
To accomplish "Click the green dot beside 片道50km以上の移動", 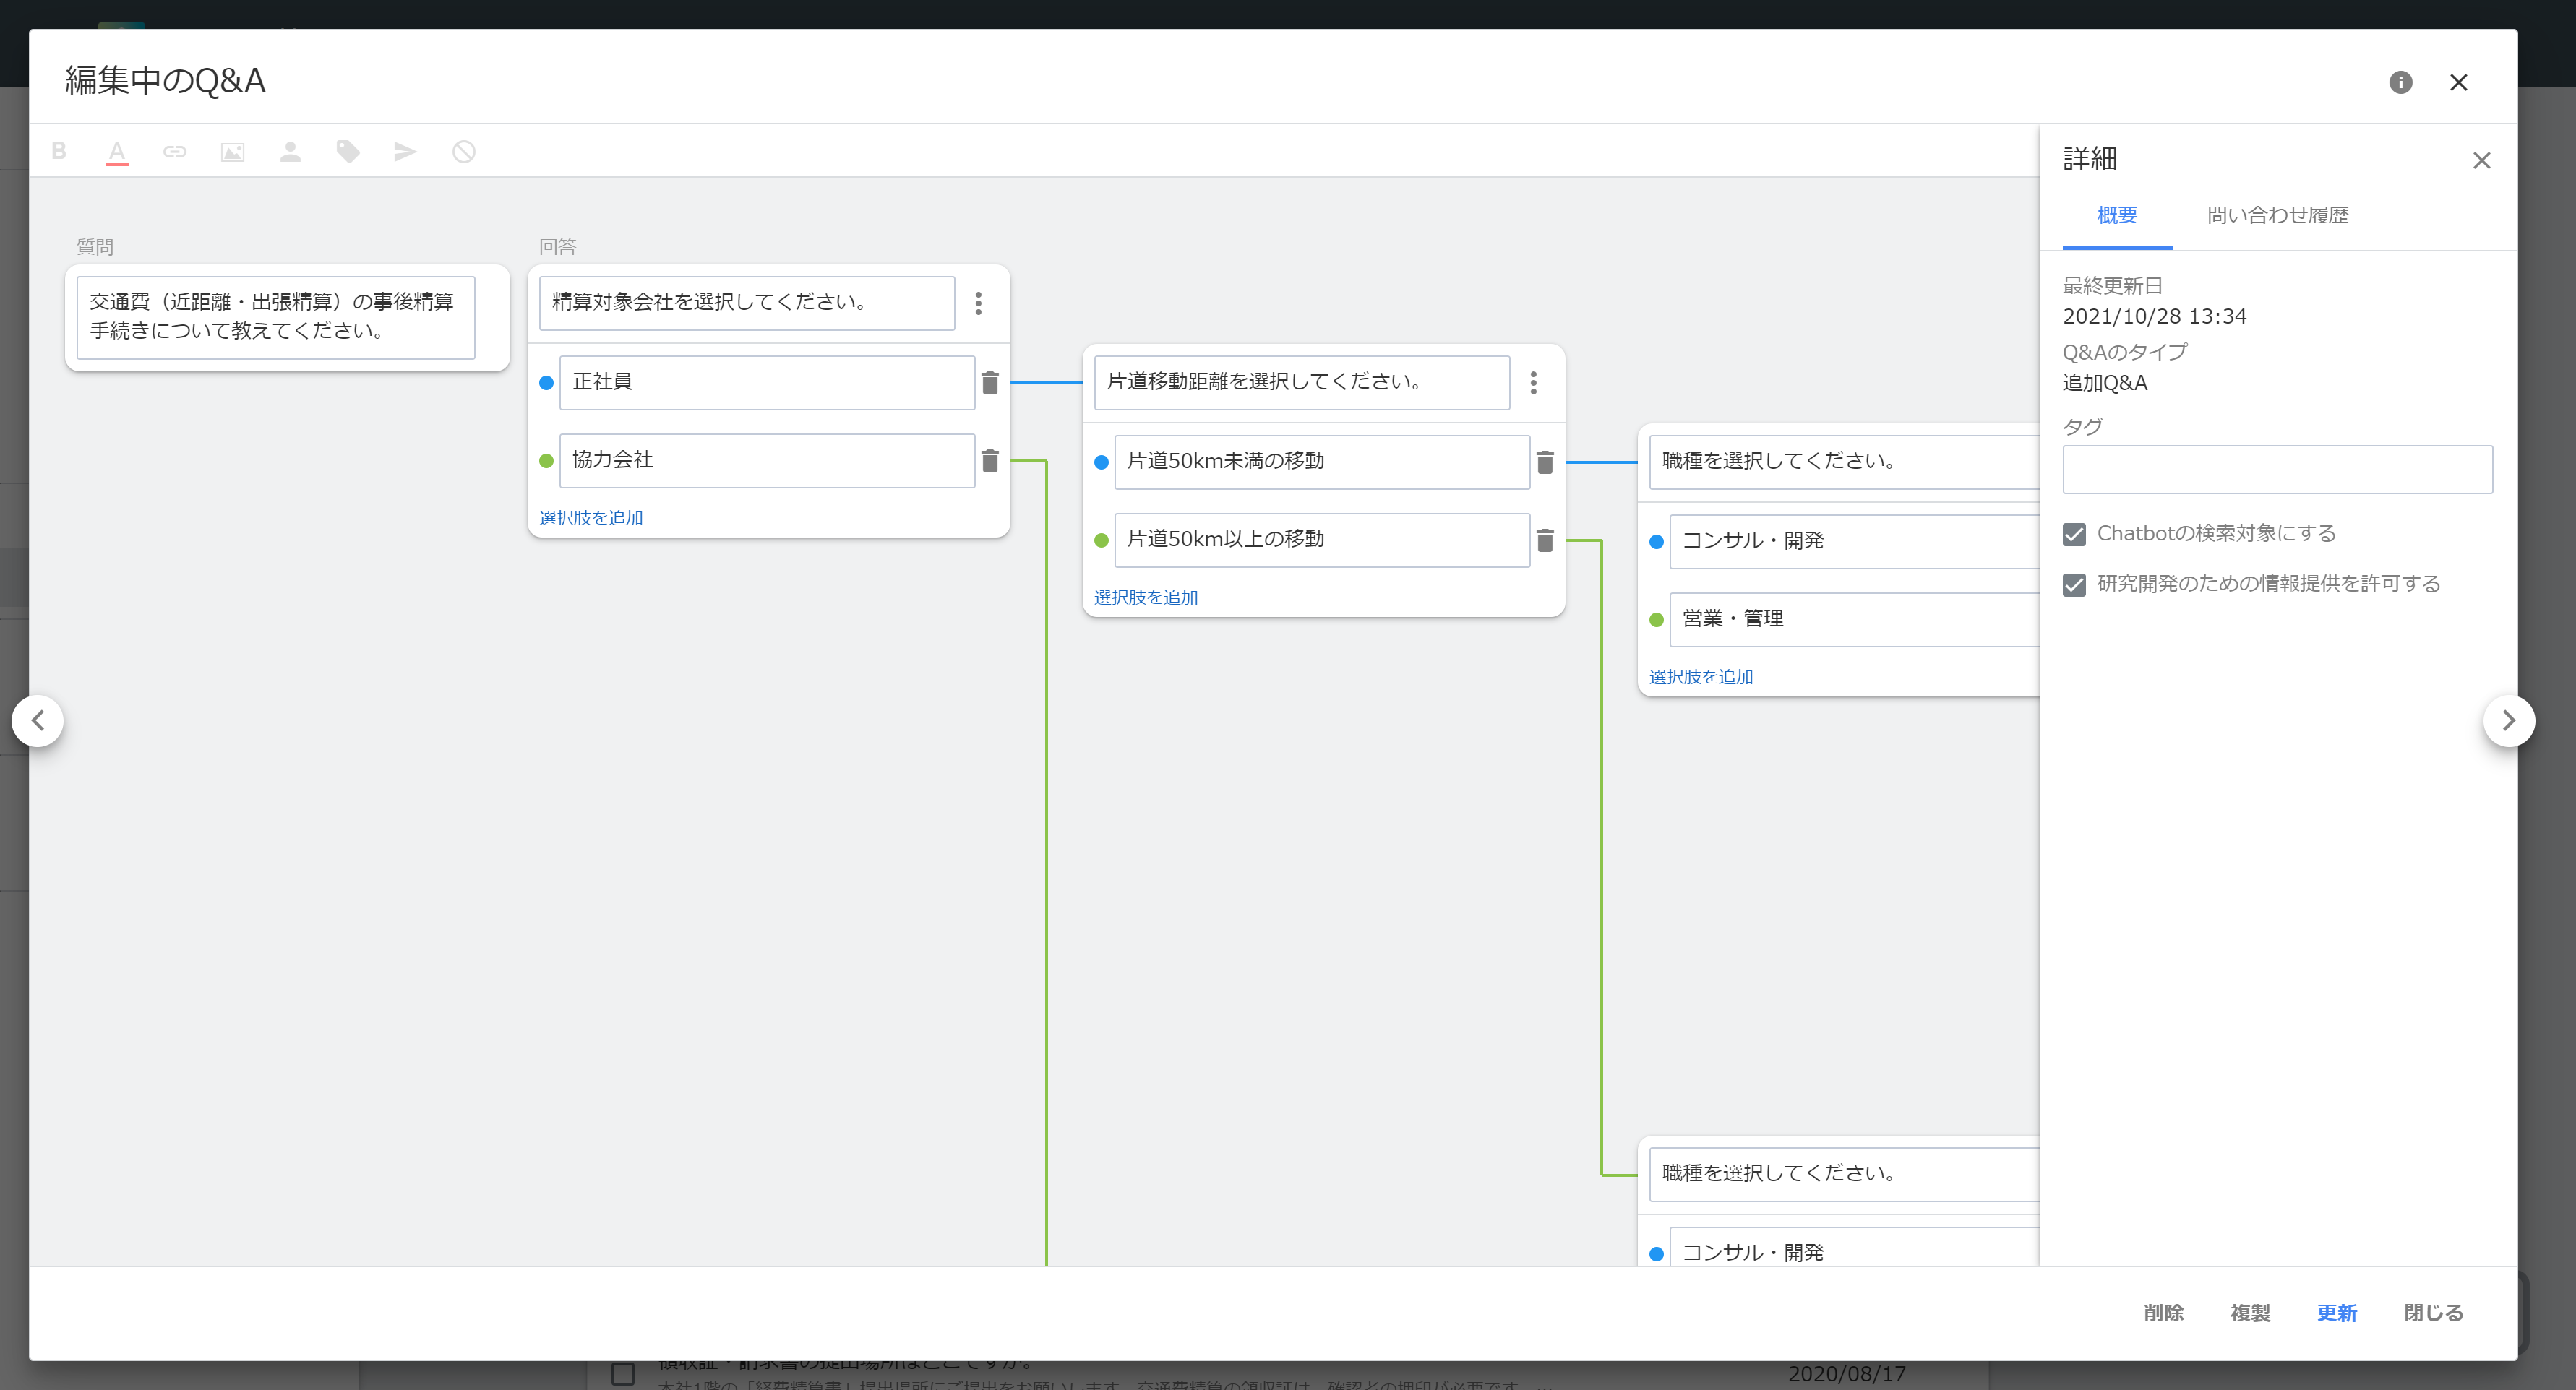I will (1101, 540).
